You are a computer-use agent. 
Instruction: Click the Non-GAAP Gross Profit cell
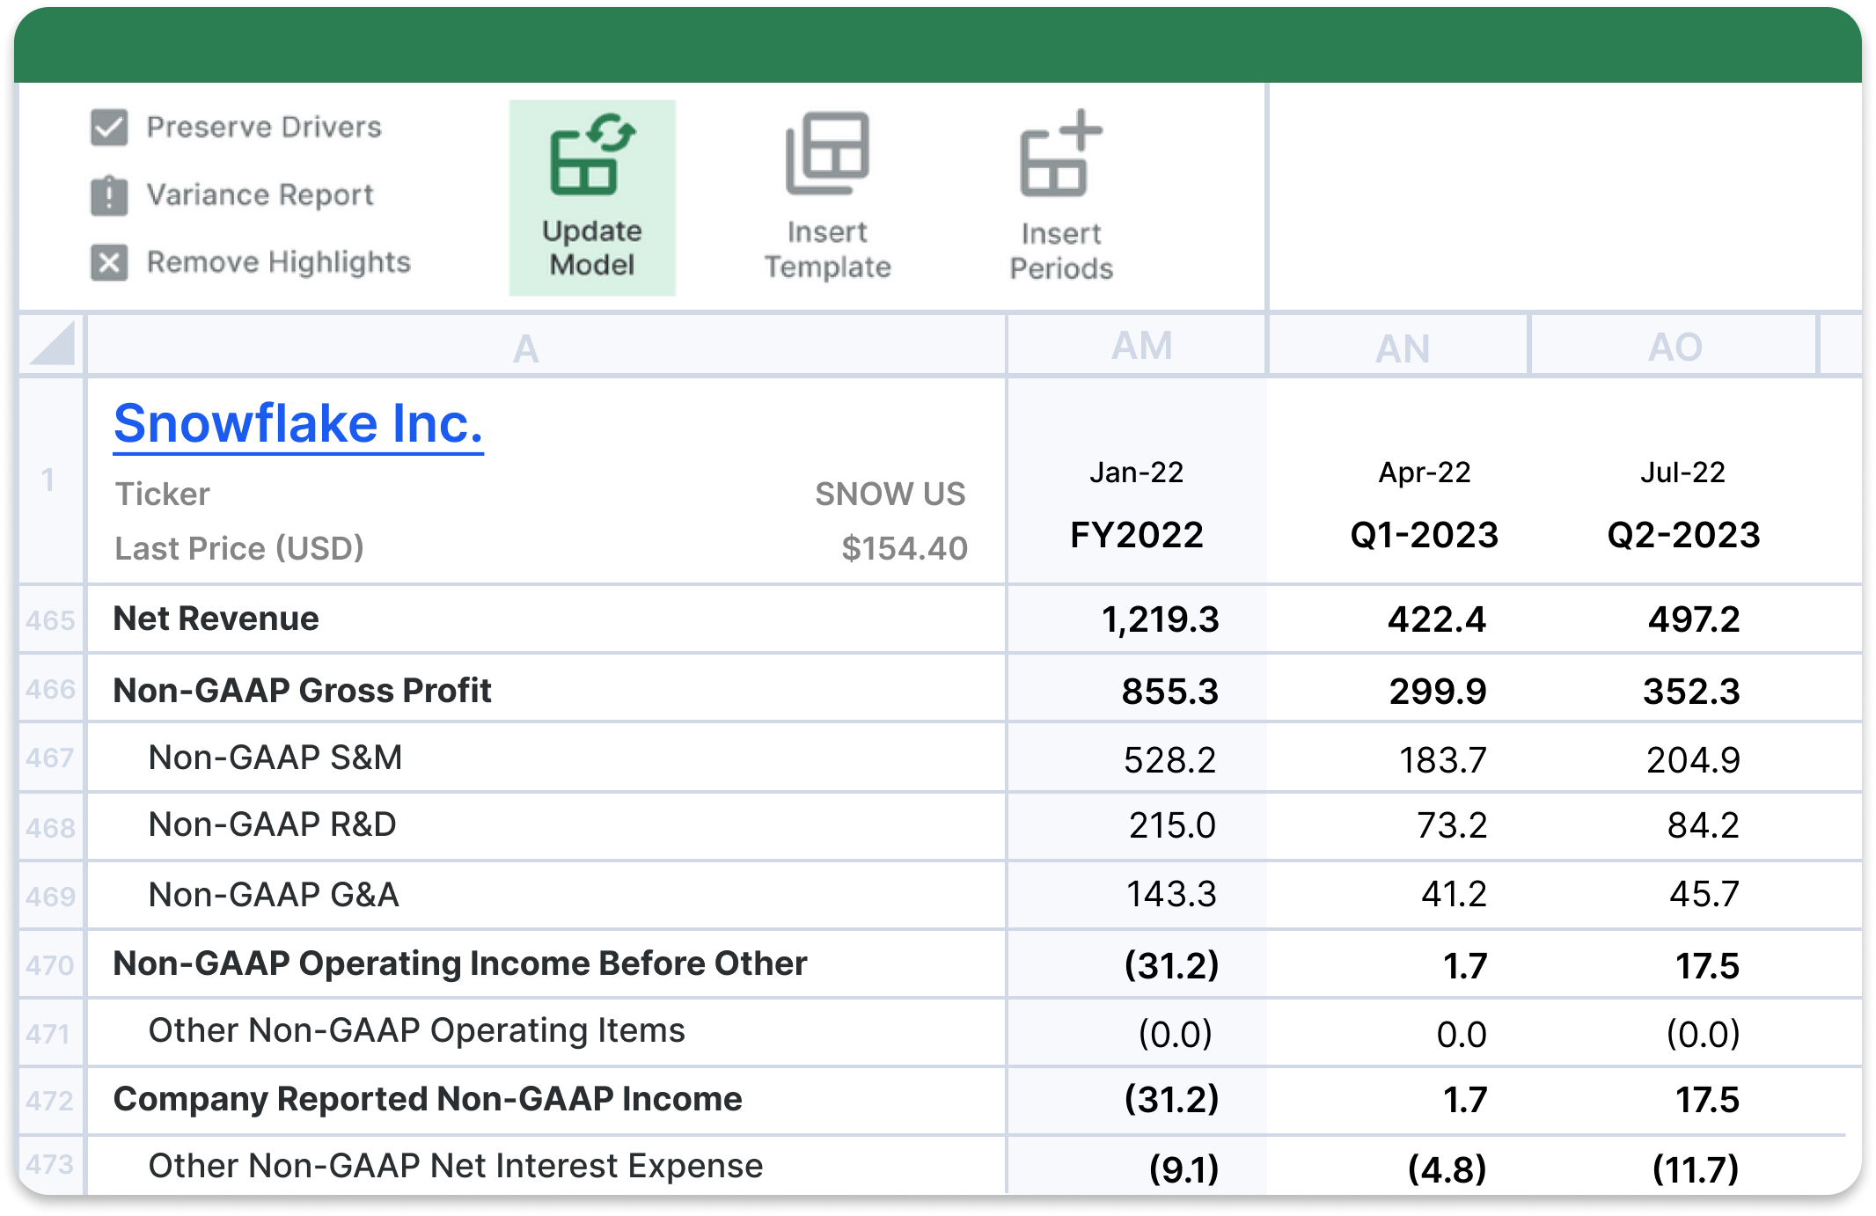pyautogui.click(x=546, y=689)
